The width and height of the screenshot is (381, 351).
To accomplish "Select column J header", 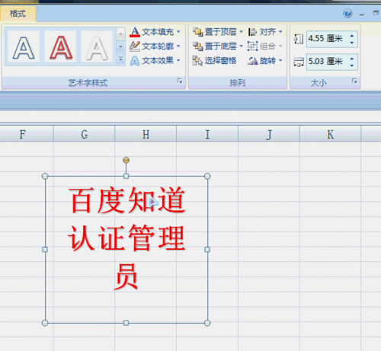I will coord(269,134).
